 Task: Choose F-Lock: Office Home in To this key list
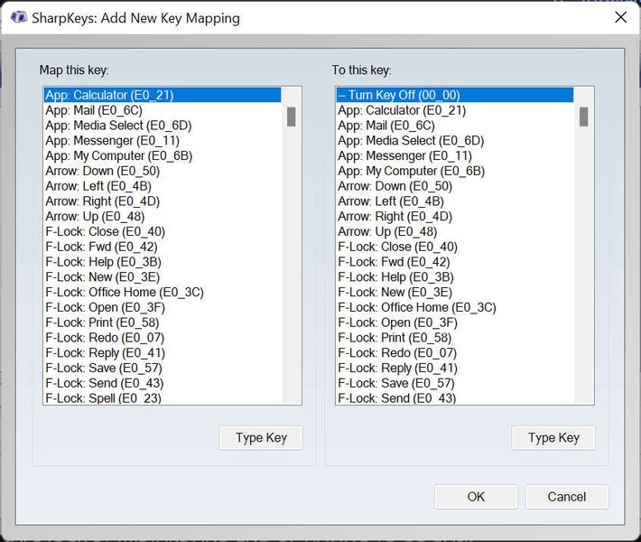coord(455,307)
